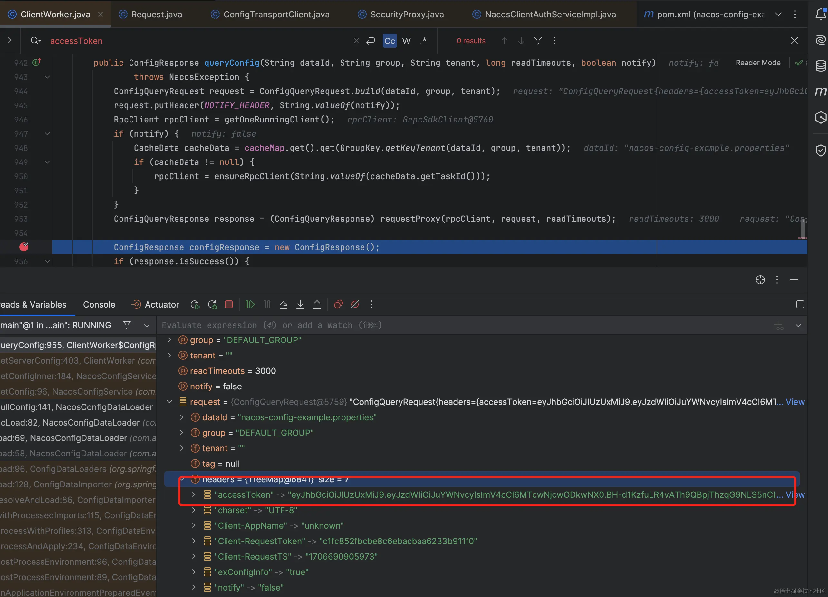The height and width of the screenshot is (597, 828).
Task: Click the Step Into icon
Action: [300, 304]
